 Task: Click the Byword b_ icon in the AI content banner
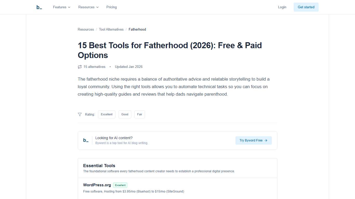coord(86,140)
